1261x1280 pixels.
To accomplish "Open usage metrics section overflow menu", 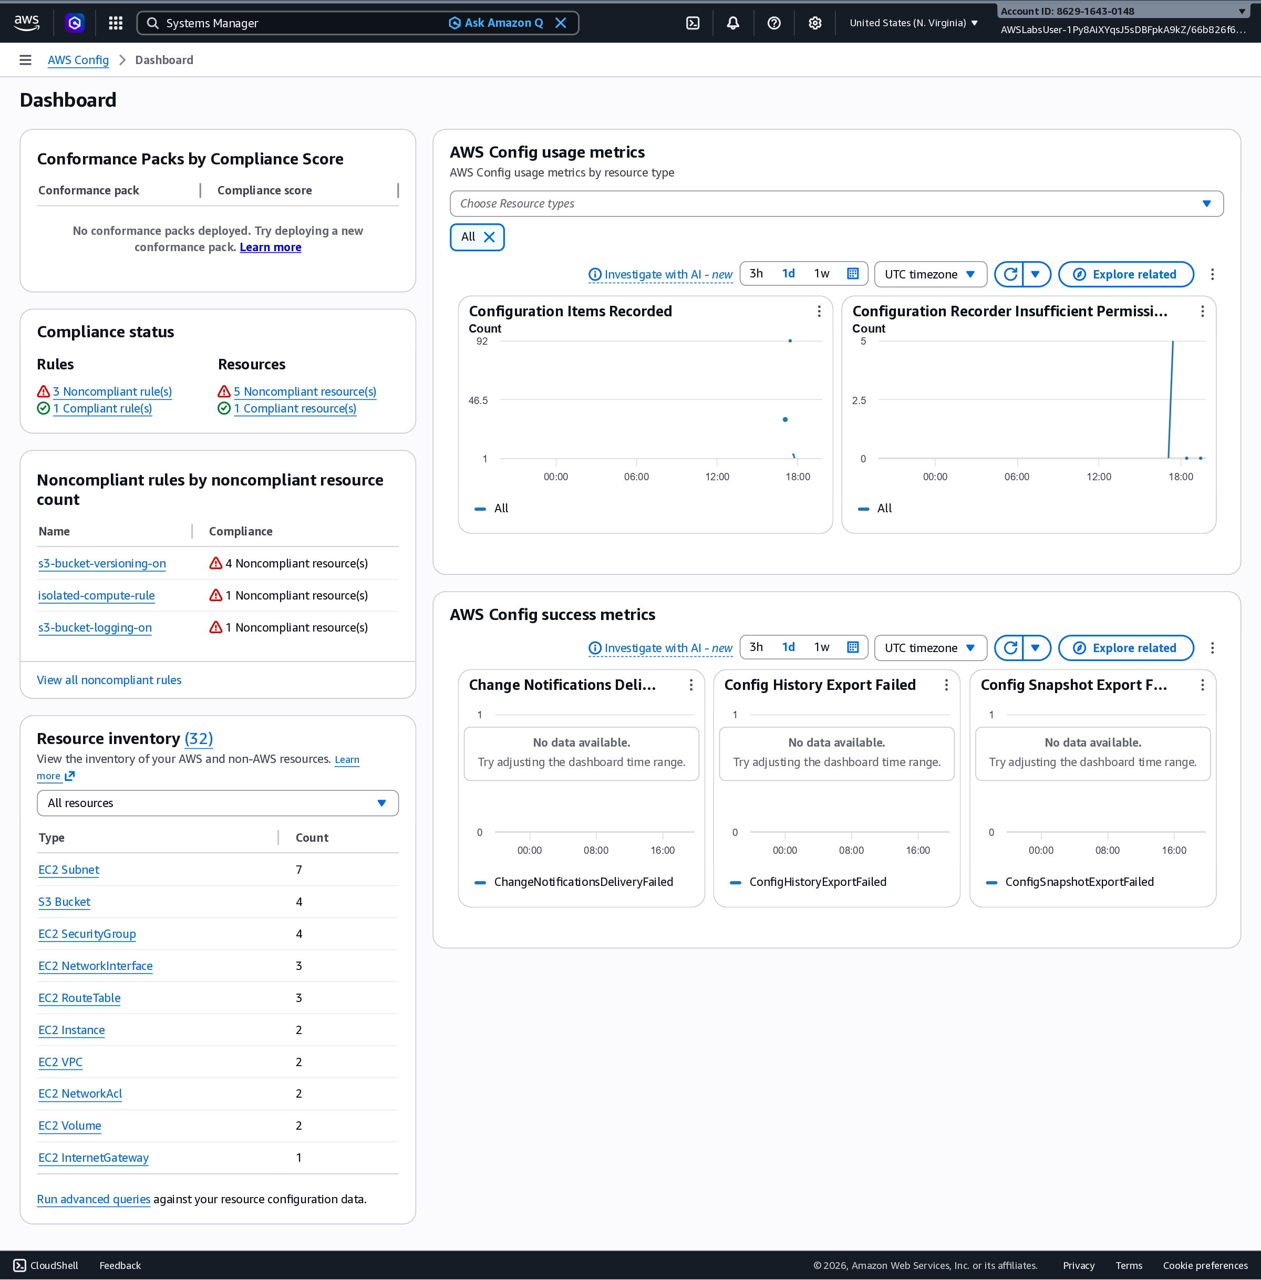I will coord(1213,274).
